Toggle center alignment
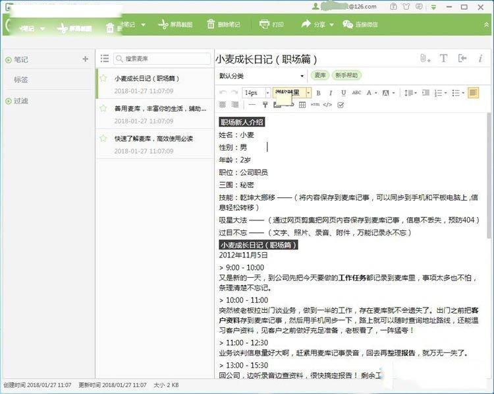Image resolution: width=494 pixels, height=394 pixels. pyautogui.click(x=223, y=105)
